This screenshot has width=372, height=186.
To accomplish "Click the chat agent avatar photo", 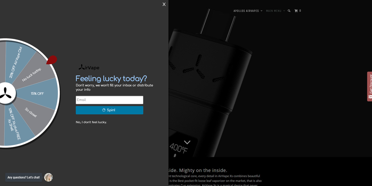I will [48, 177].
